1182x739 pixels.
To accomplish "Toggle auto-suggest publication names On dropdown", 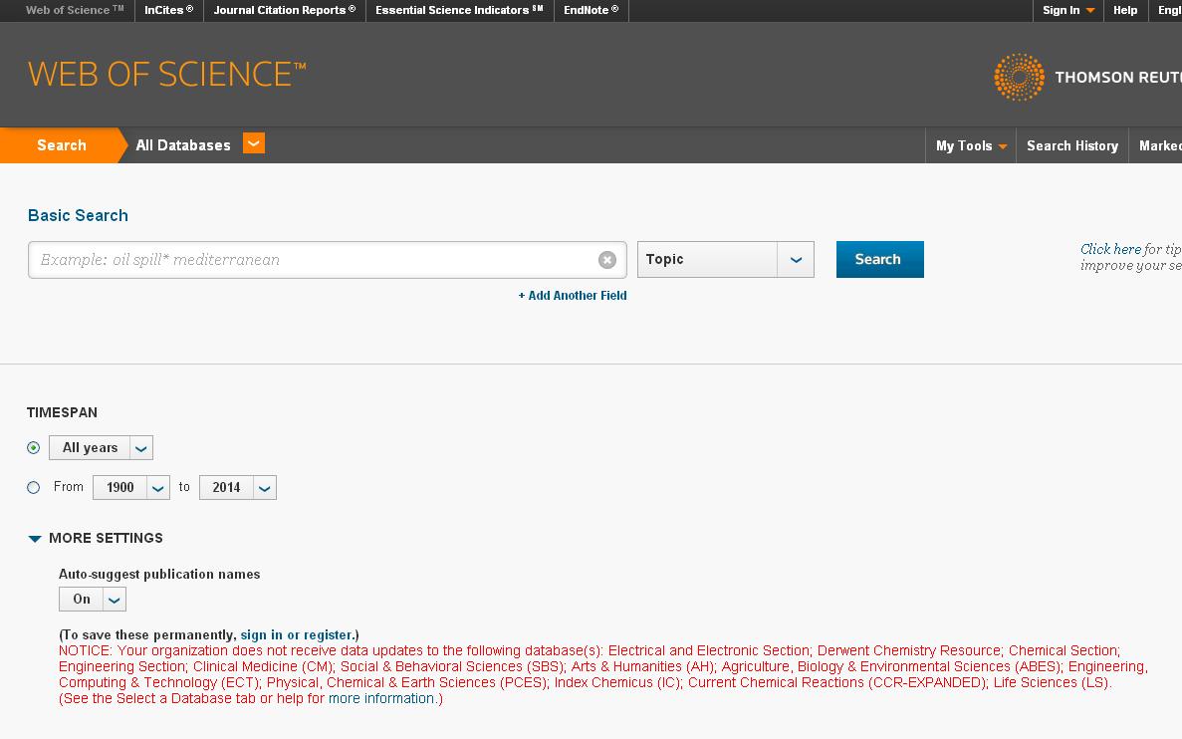I will [114, 600].
